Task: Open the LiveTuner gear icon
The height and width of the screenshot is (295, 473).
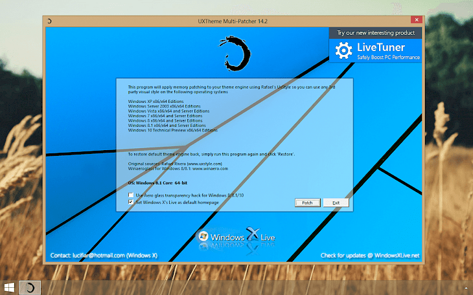Action: pos(343,50)
